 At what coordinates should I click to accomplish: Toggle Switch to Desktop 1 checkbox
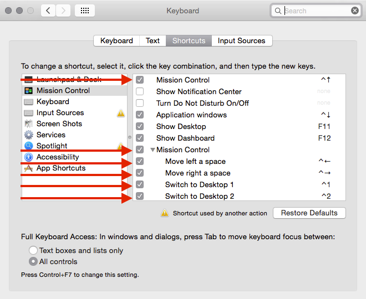pyautogui.click(x=140, y=184)
